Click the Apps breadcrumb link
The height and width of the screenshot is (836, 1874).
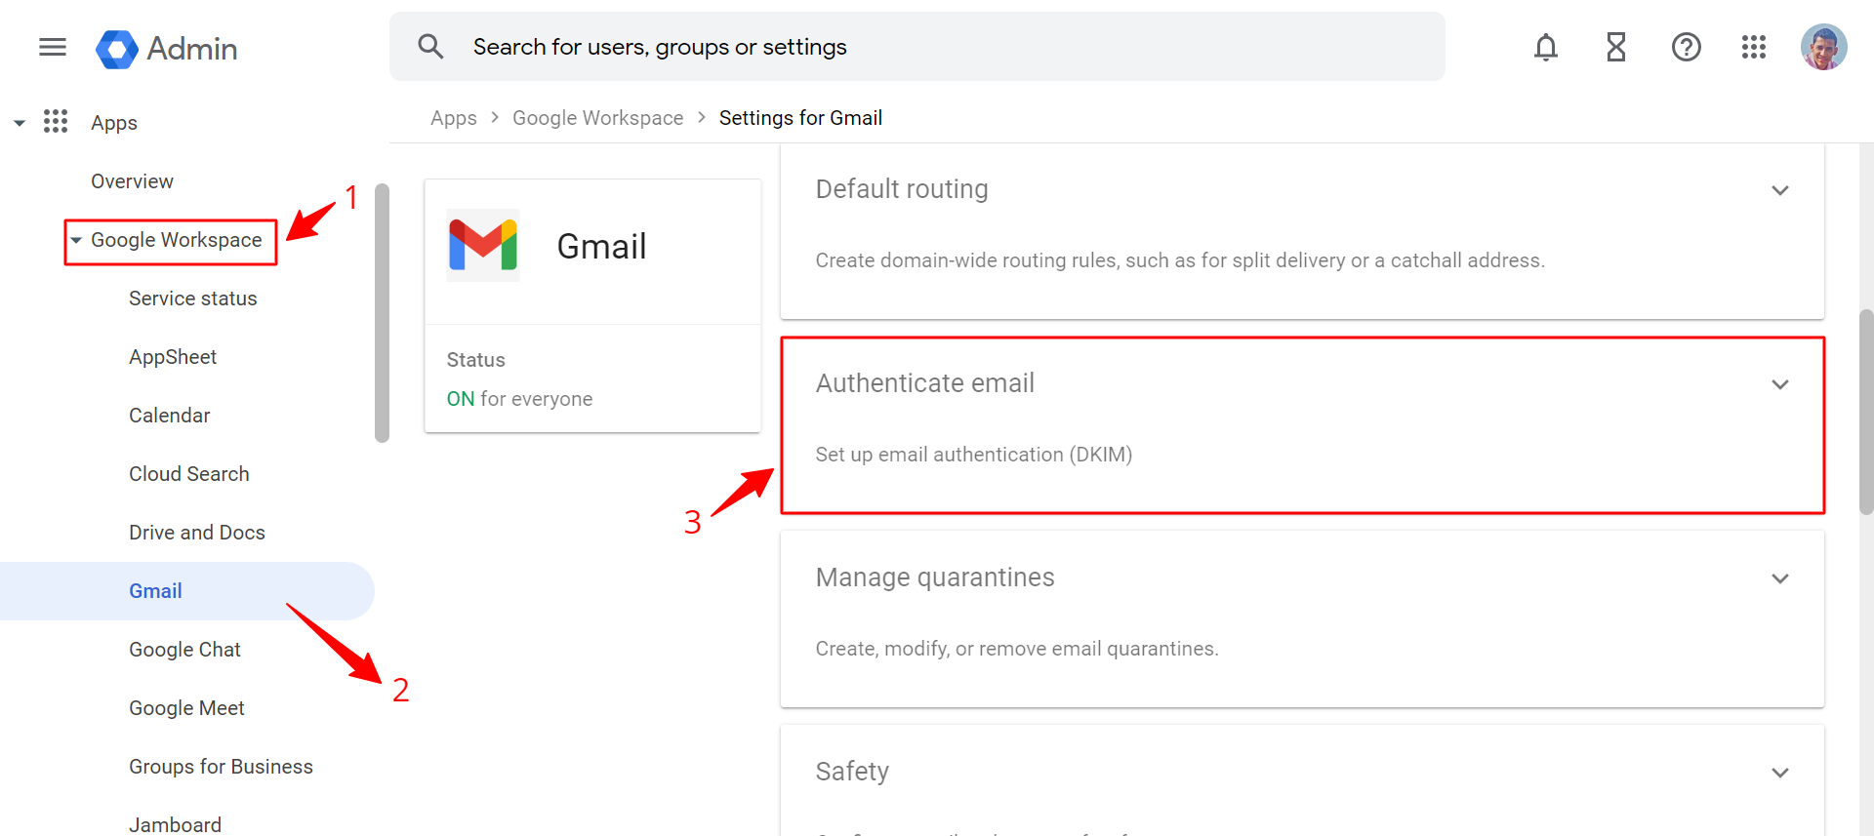pyautogui.click(x=453, y=118)
